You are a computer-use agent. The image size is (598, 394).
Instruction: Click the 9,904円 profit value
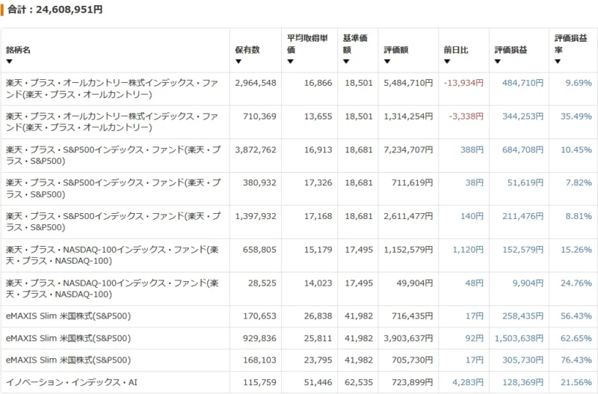[528, 283]
